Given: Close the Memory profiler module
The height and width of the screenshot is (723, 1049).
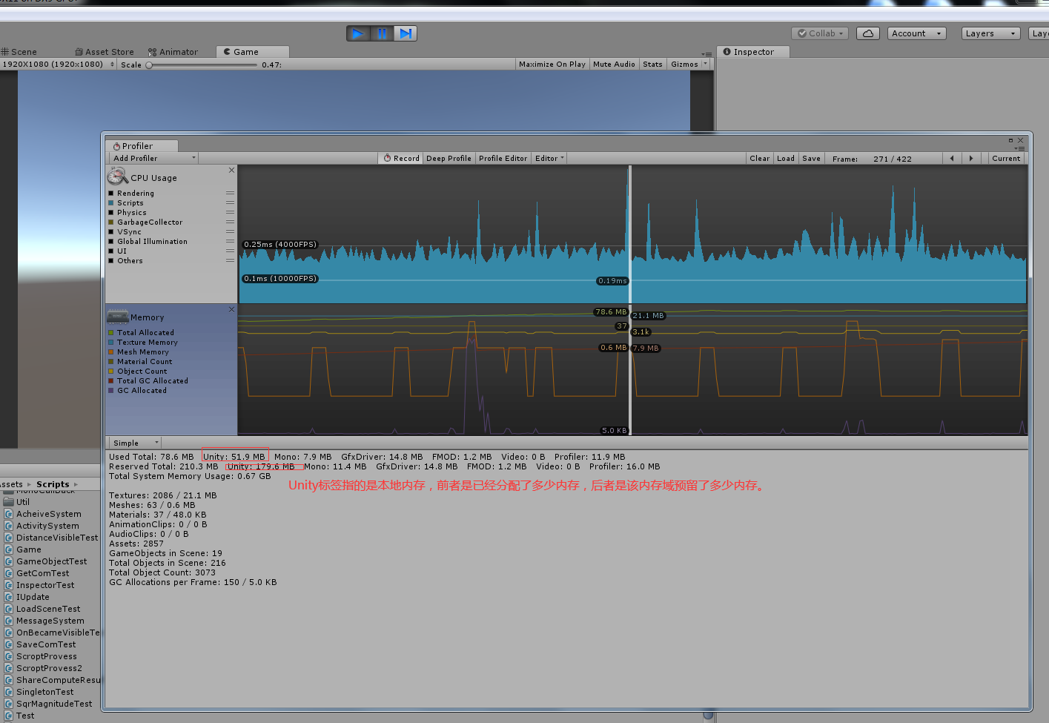Looking at the screenshot, I should click(x=231, y=309).
